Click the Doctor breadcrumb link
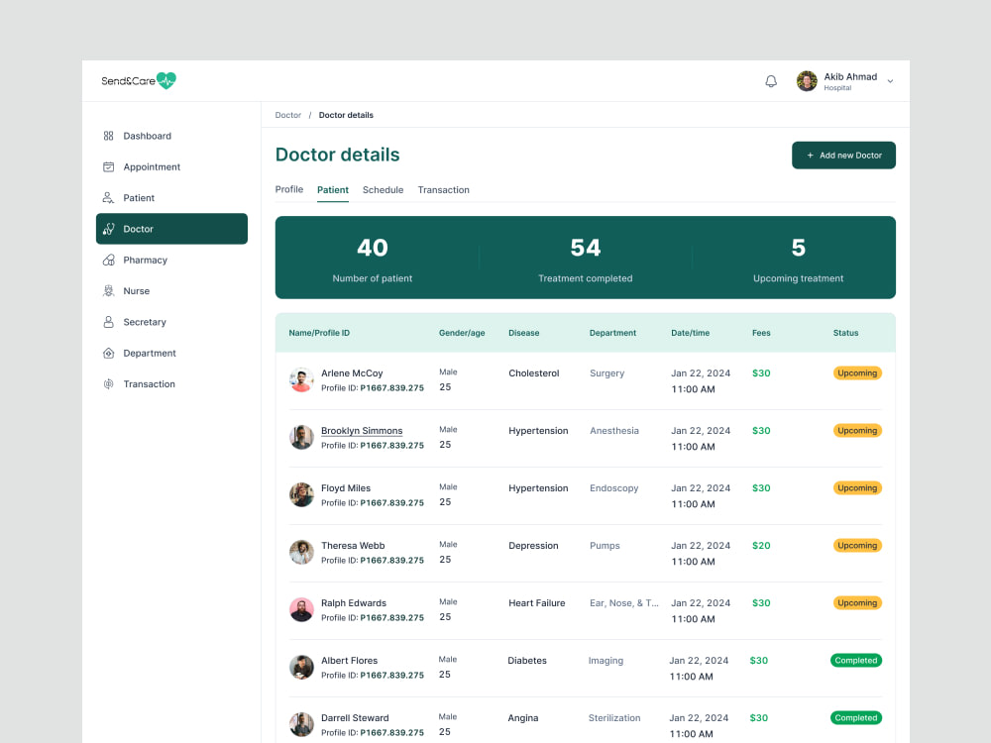This screenshot has height=743, width=991. [x=288, y=115]
